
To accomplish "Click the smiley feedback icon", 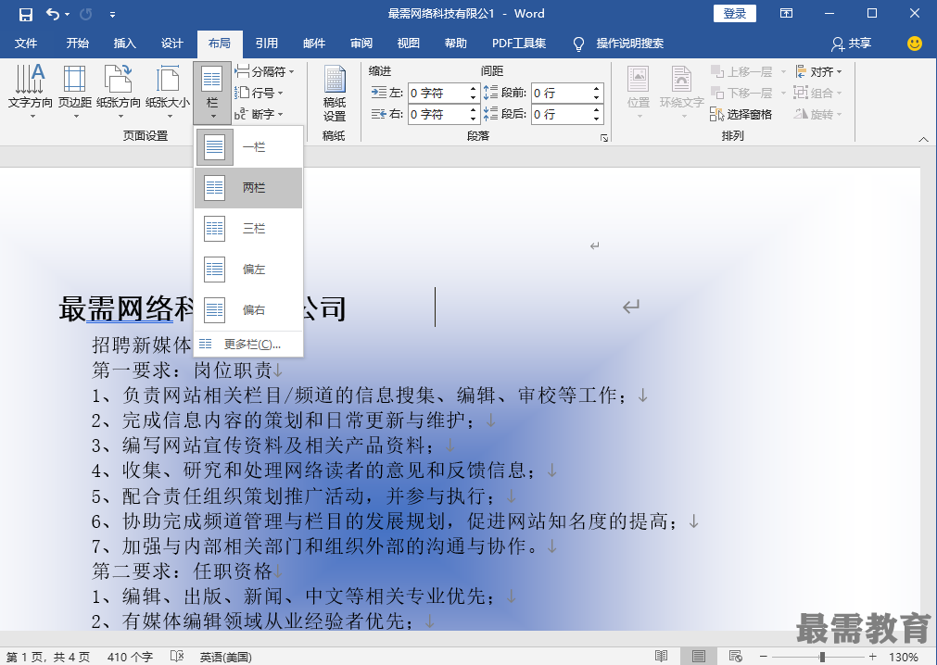I will pos(914,44).
